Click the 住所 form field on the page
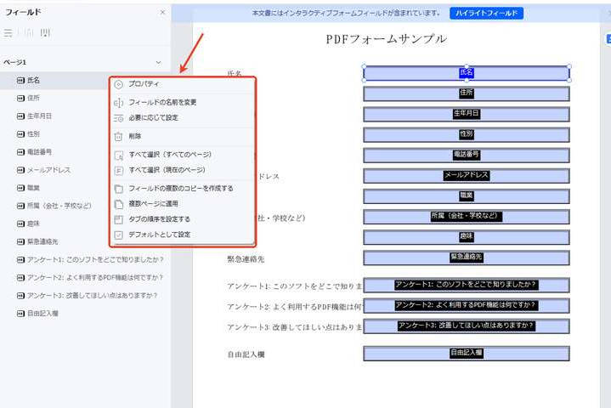This screenshot has height=408, width=611. [467, 93]
